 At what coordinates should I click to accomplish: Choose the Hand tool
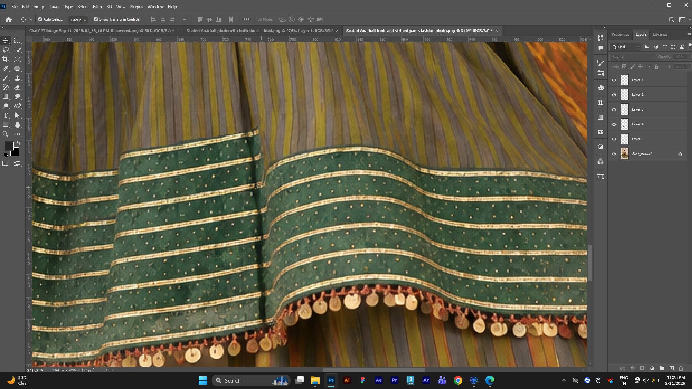click(x=17, y=125)
